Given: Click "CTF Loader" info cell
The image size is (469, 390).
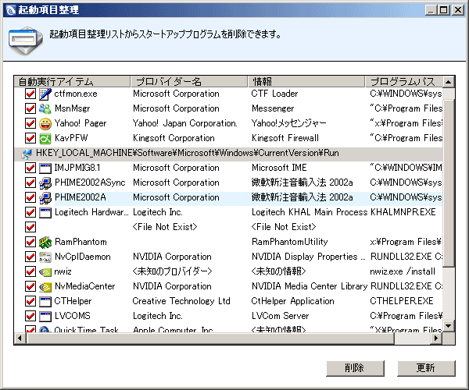Looking at the screenshot, I should click(x=274, y=94).
